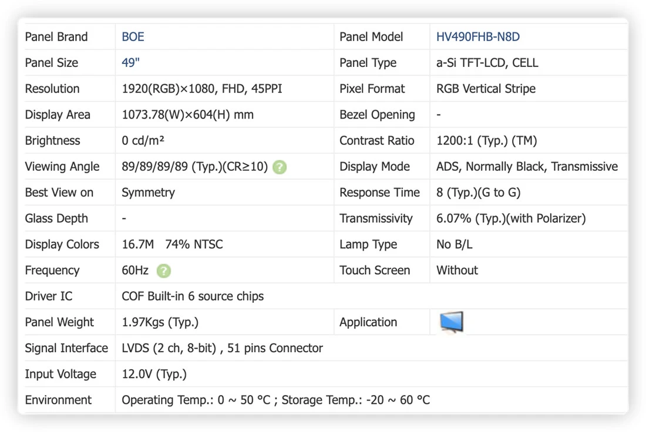Select the 'Environment' label
Viewport: 646px width, 432px height.
point(58,400)
